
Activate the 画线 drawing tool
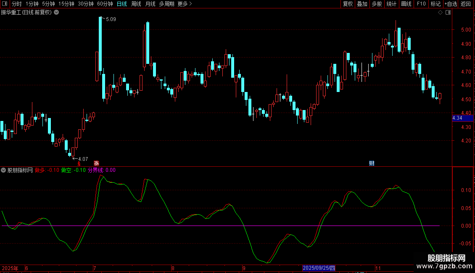tap(406, 4)
